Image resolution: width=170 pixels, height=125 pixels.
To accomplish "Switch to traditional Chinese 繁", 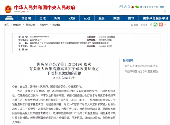I will [145, 7].
